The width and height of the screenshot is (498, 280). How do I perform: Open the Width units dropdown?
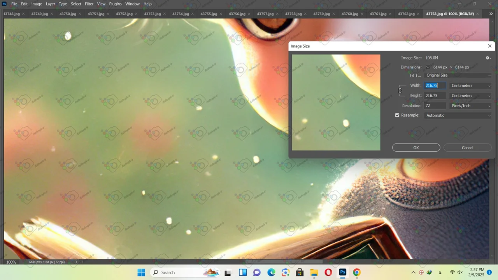(470, 86)
